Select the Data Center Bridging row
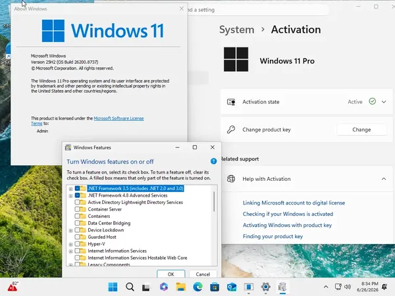 click(x=109, y=223)
